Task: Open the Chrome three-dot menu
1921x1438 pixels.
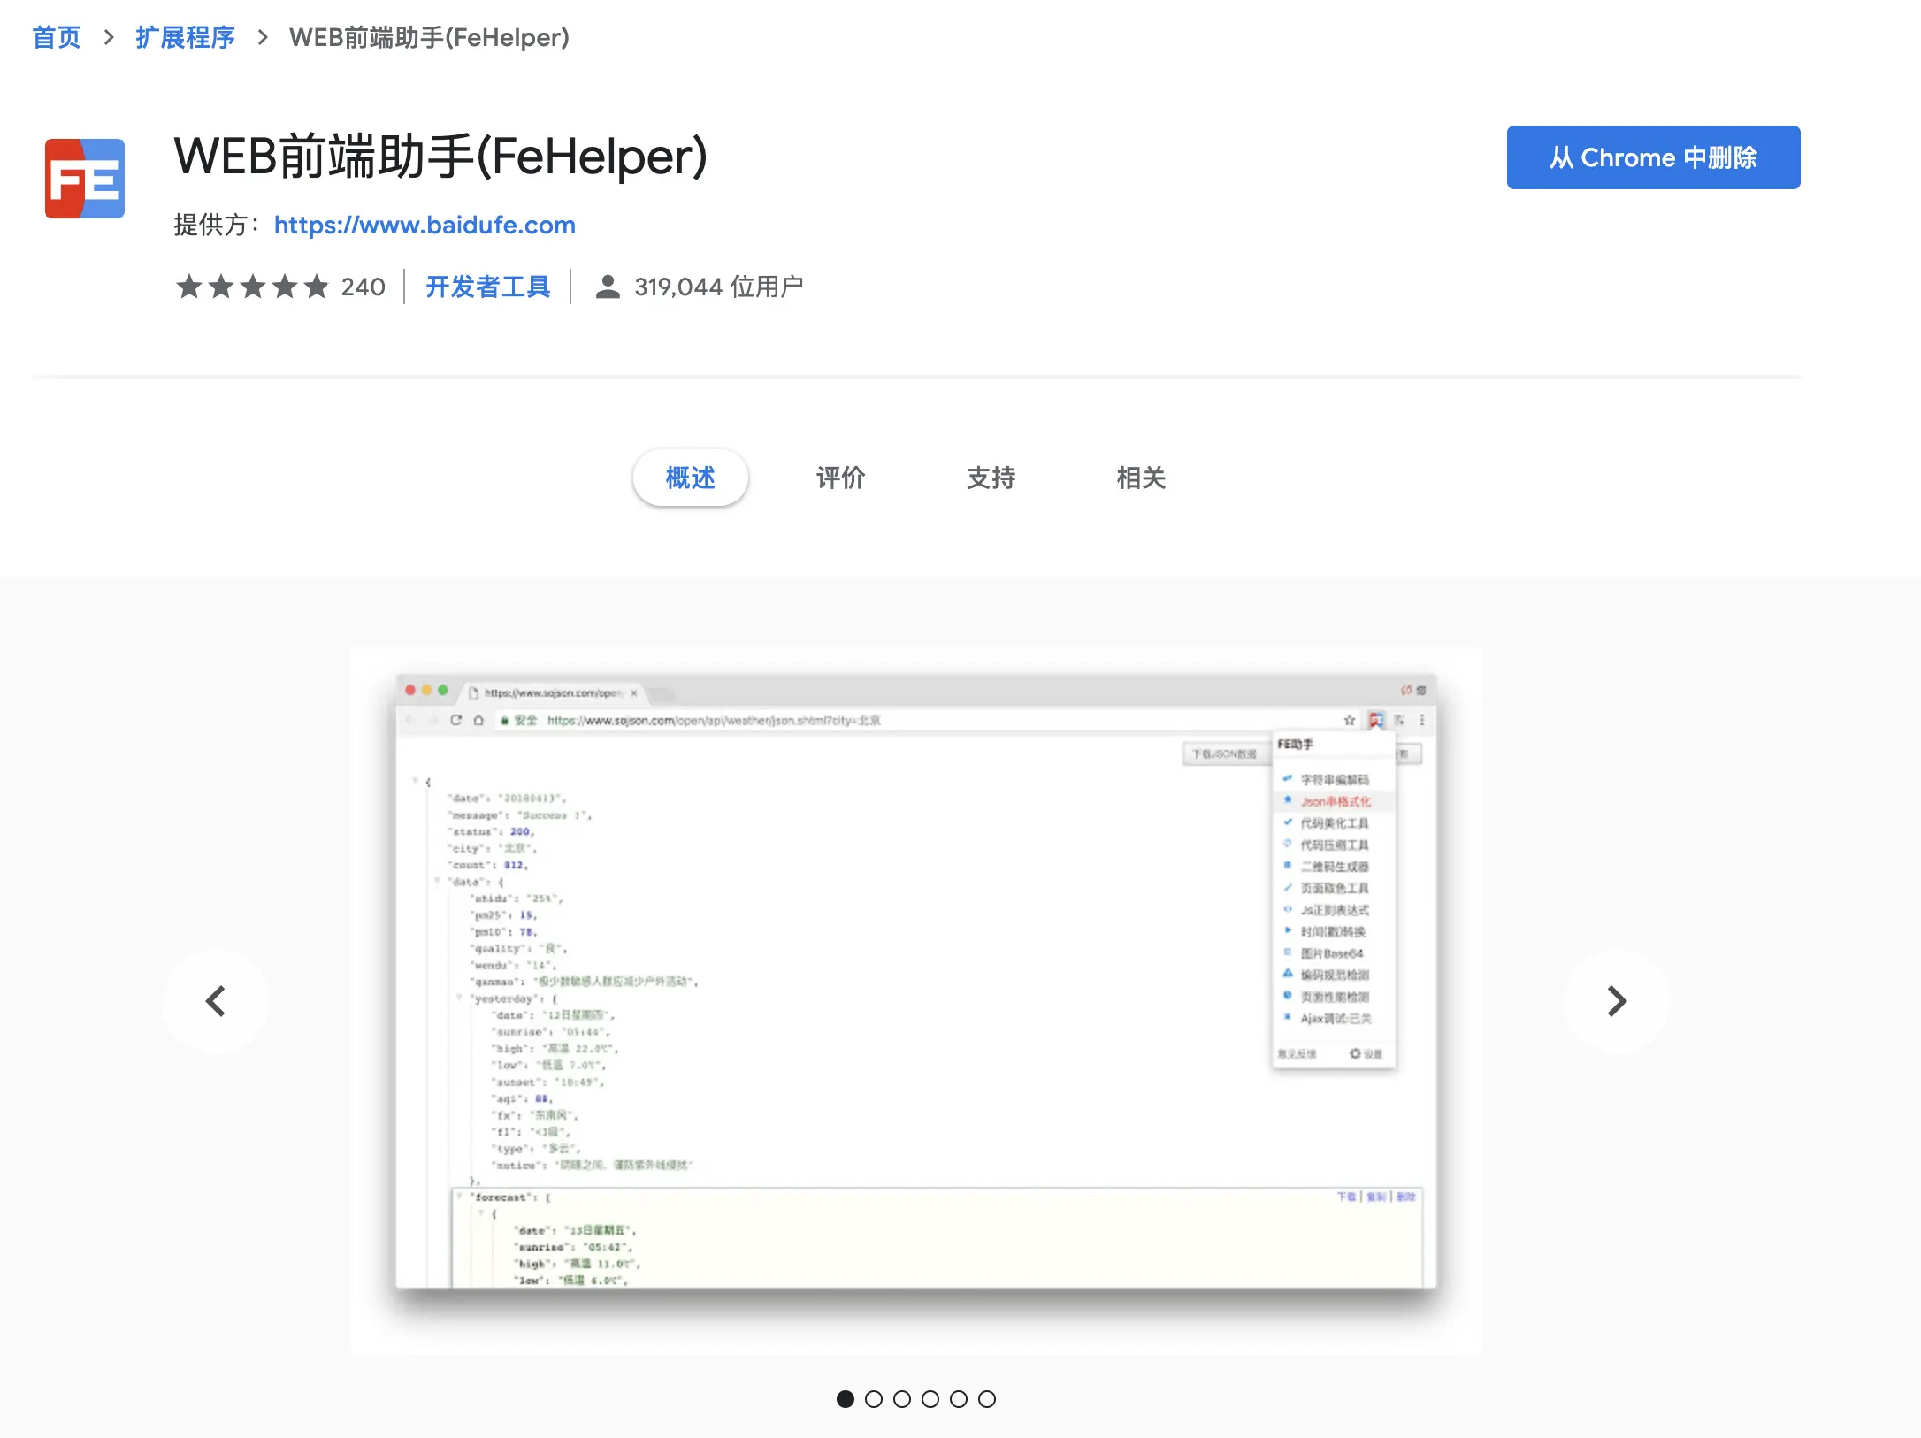Action: pos(1422,720)
